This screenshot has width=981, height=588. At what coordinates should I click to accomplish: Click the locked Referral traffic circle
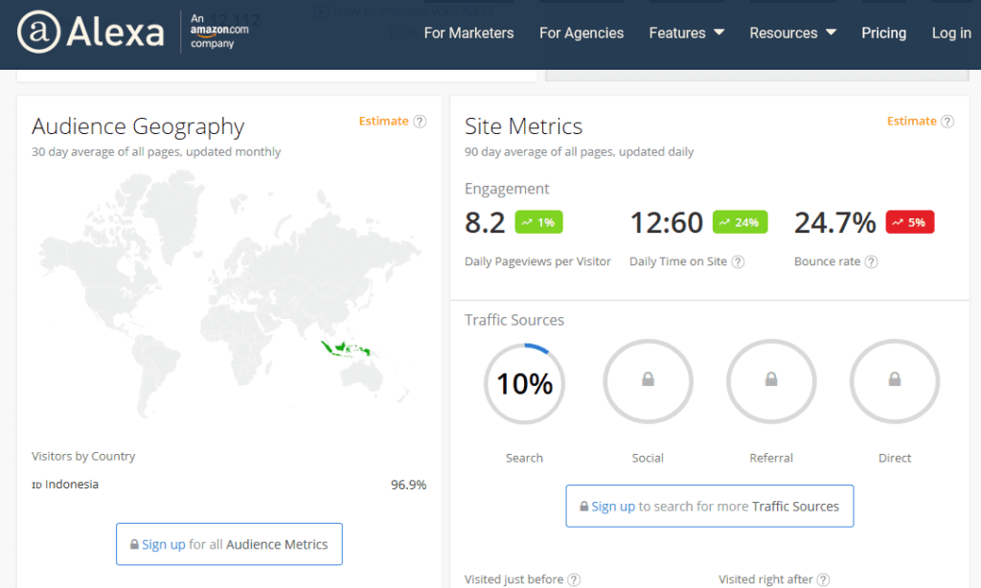point(771,381)
